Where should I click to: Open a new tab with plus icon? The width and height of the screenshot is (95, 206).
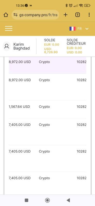[x=65, y=15]
